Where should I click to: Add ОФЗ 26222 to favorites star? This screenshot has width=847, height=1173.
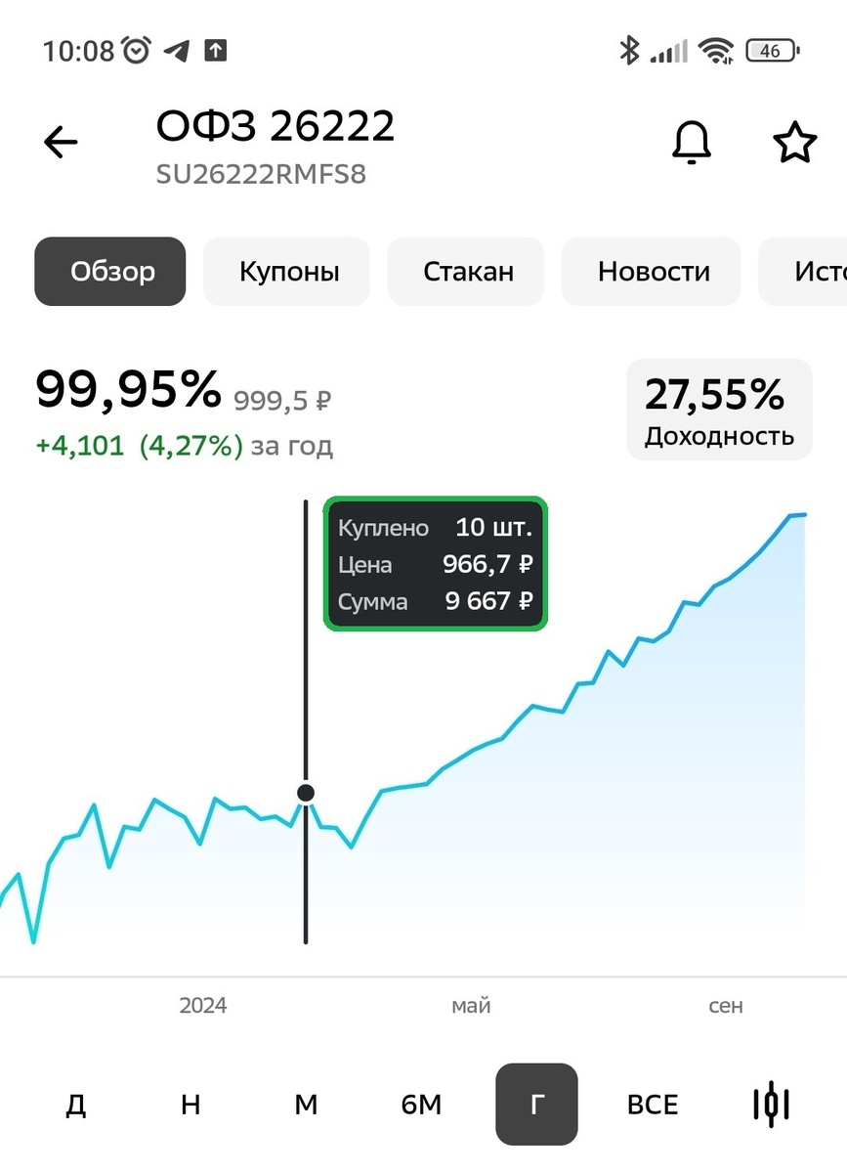pyautogui.click(x=794, y=143)
